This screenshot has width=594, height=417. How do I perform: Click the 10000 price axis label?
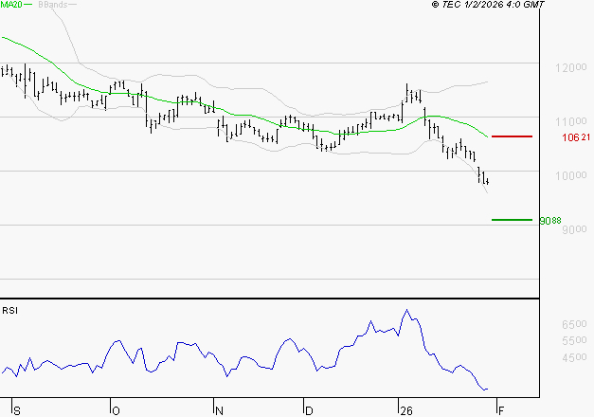pyautogui.click(x=571, y=176)
